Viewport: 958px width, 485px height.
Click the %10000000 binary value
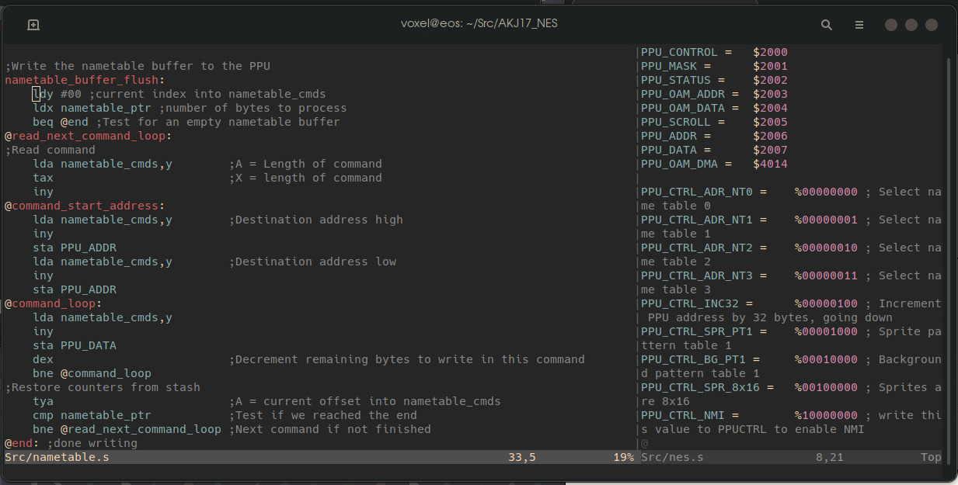[x=826, y=415]
